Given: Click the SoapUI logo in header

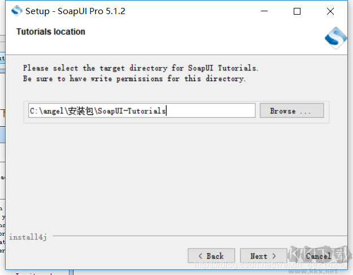Looking at the screenshot, I should coord(335,38).
